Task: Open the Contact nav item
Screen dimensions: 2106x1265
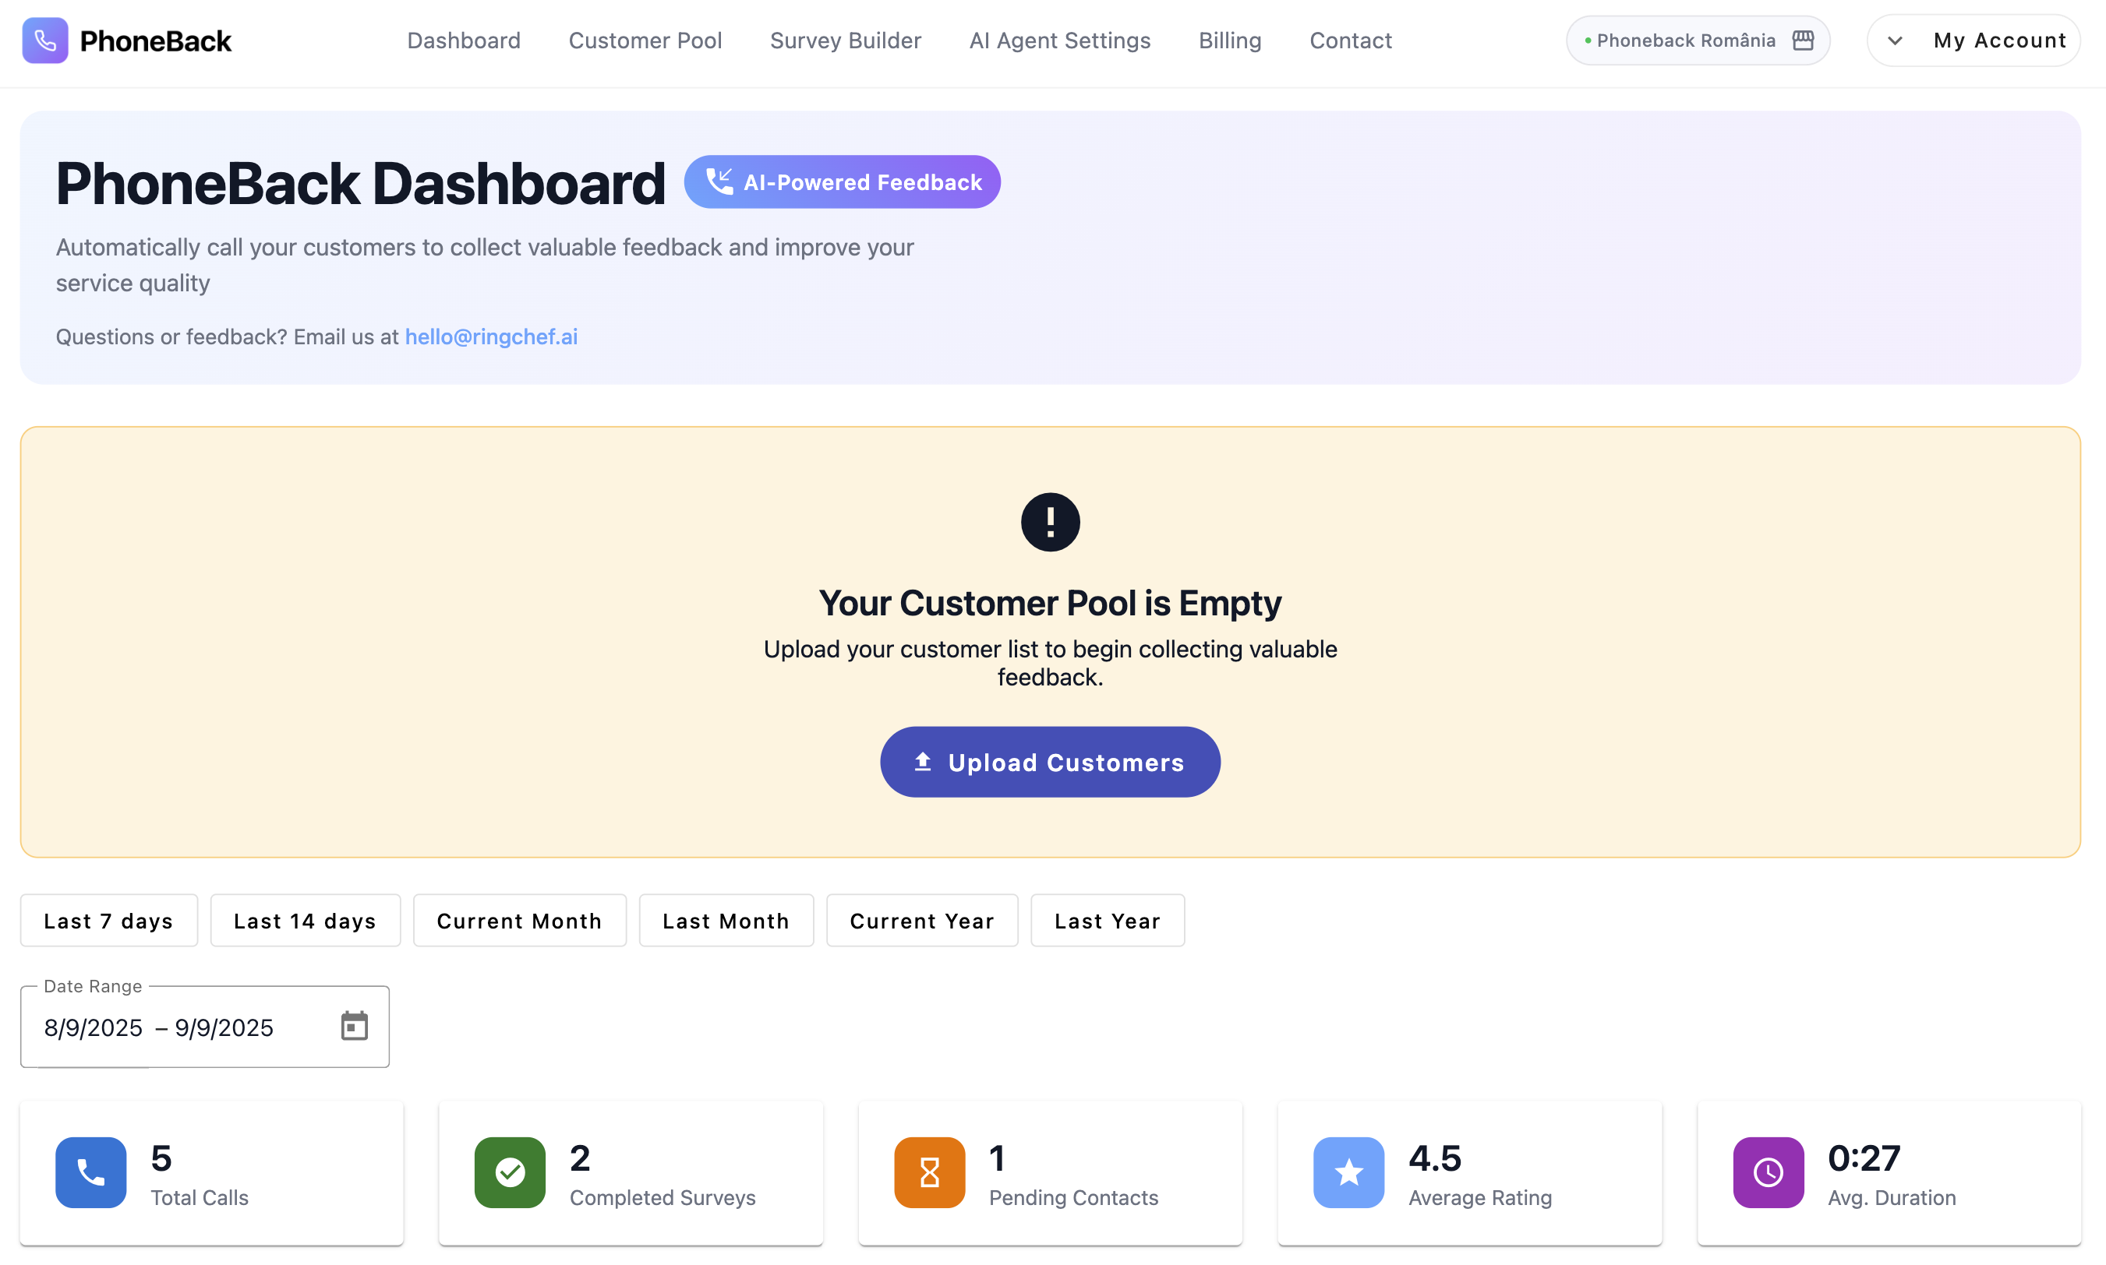Action: click(x=1350, y=40)
